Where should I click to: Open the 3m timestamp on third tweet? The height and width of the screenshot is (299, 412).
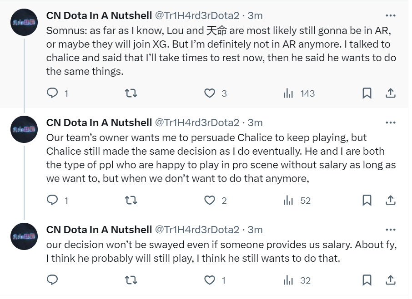coord(255,230)
